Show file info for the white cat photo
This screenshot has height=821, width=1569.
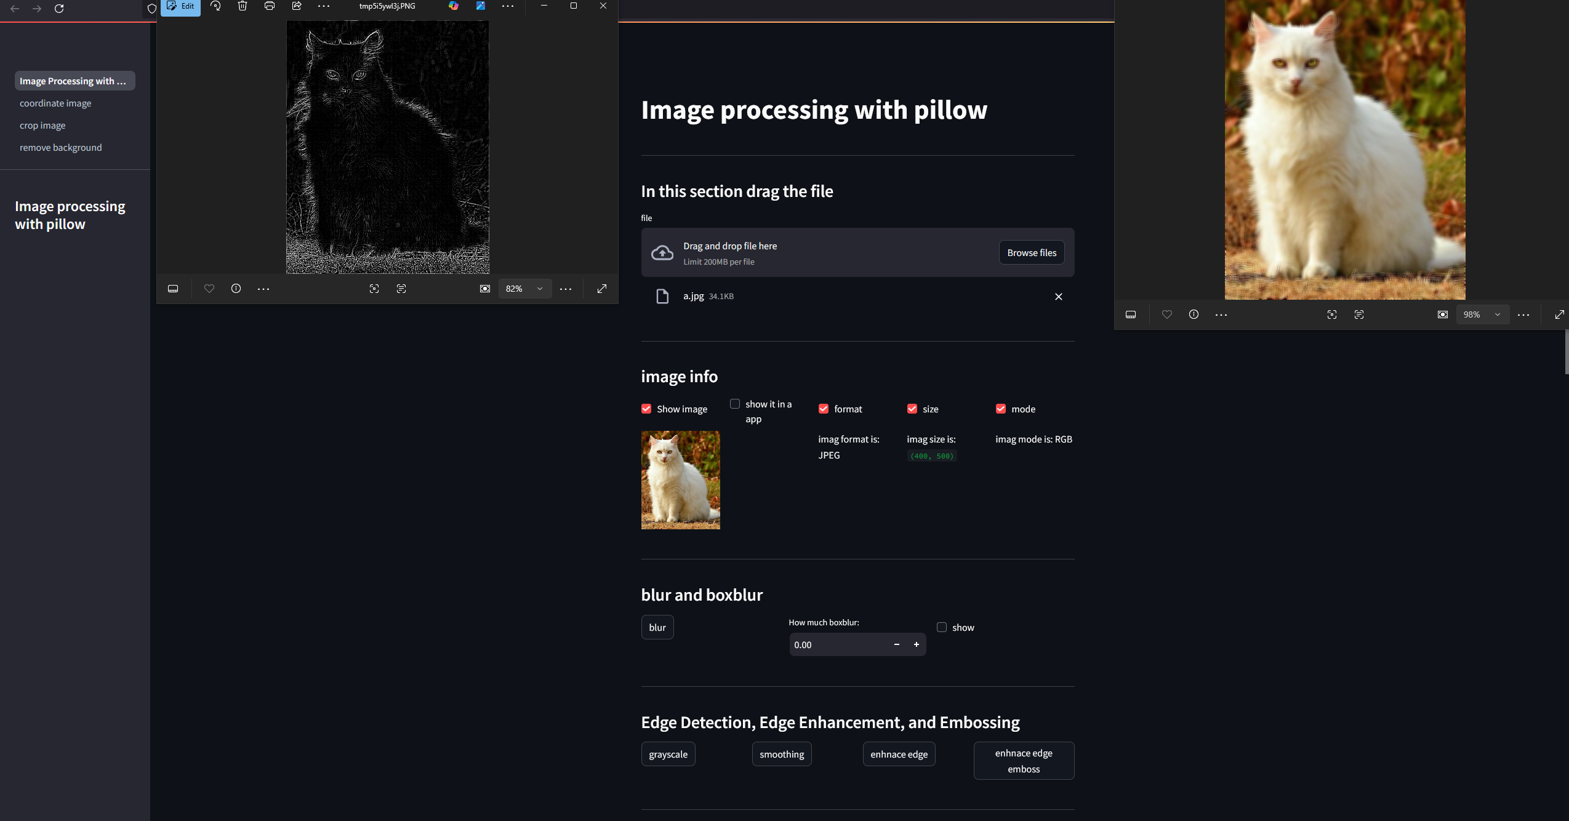(1194, 314)
